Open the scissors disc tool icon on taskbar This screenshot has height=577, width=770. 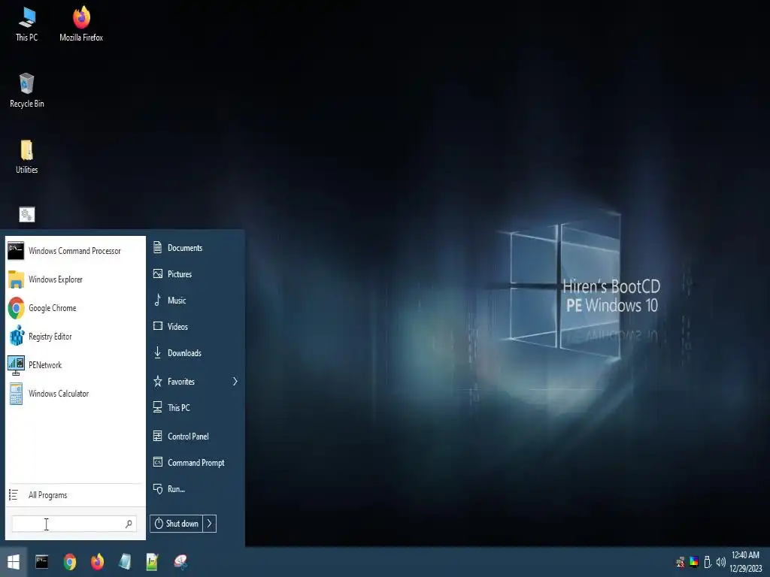pos(180,562)
